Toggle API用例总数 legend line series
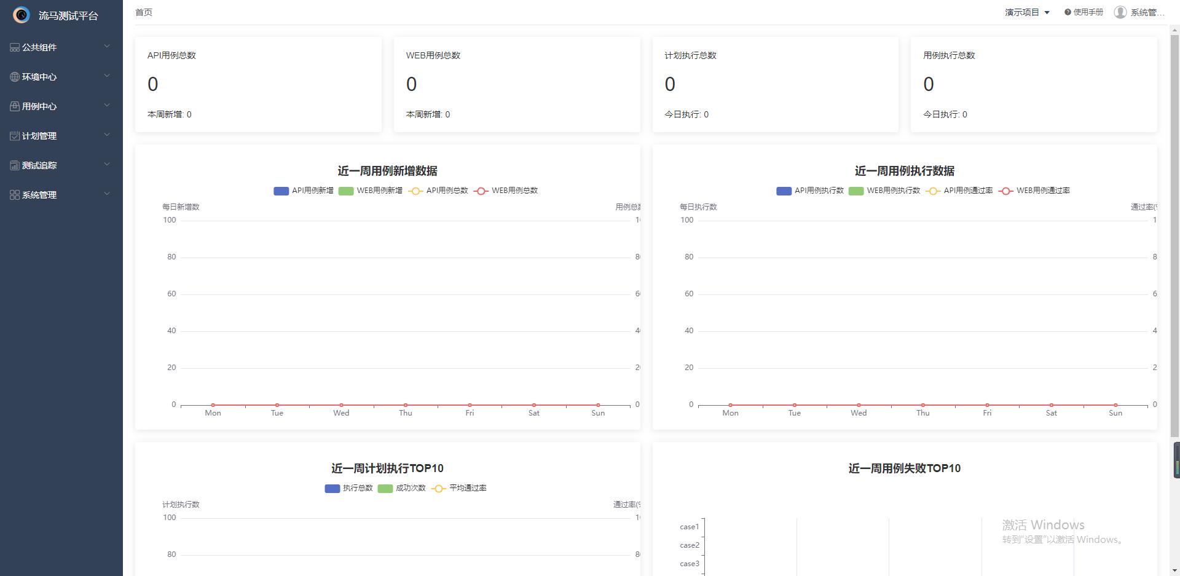This screenshot has height=576, width=1180. 438,191
